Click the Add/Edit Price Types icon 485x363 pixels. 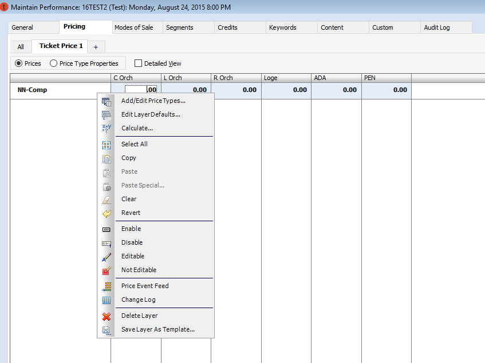(107, 102)
